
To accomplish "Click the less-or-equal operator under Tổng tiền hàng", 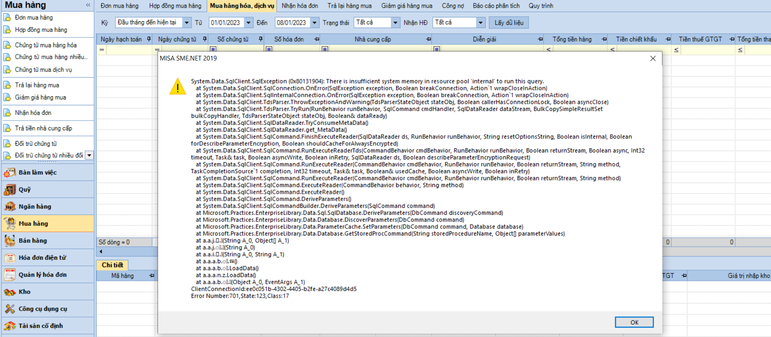I will pos(549,50).
